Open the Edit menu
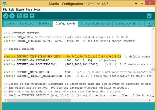 11,10
